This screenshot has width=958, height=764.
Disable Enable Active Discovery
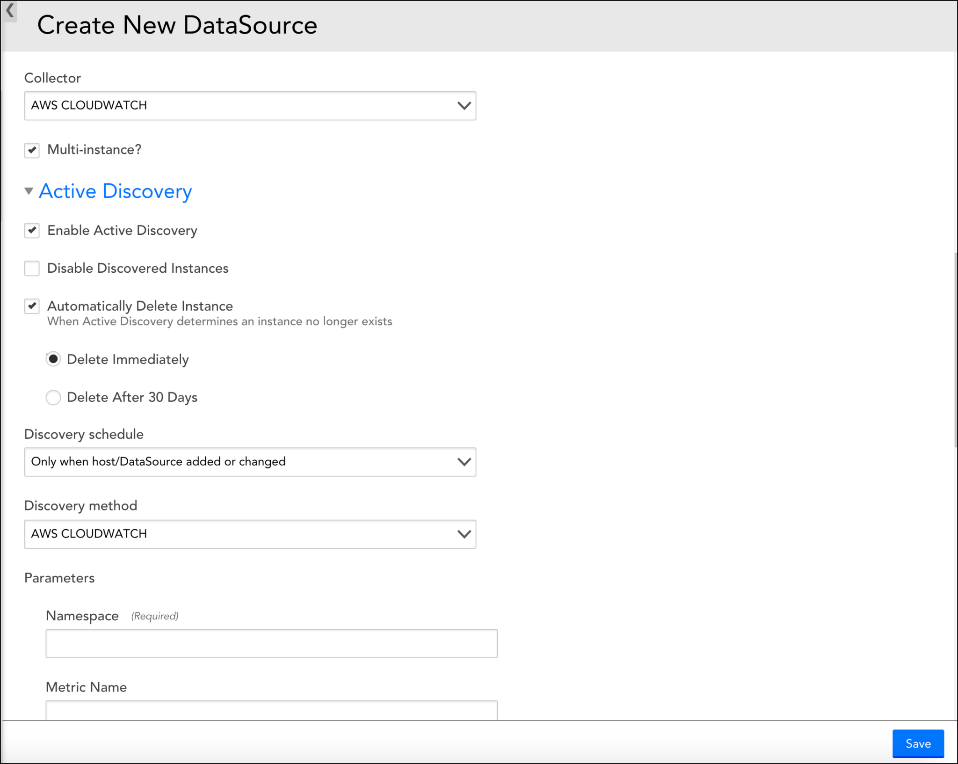[x=31, y=230]
